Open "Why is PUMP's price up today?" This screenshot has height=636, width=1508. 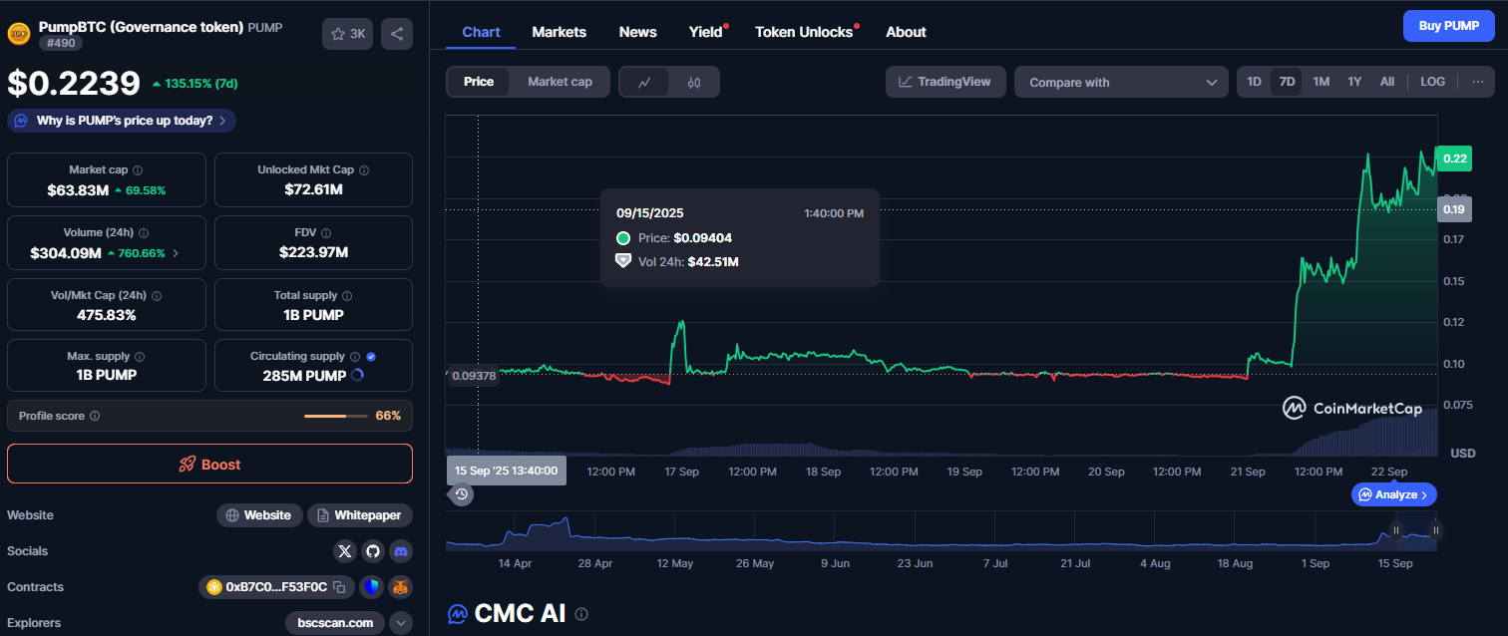click(122, 121)
